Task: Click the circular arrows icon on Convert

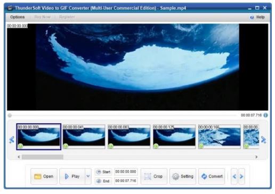Action: [x=204, y=176]
